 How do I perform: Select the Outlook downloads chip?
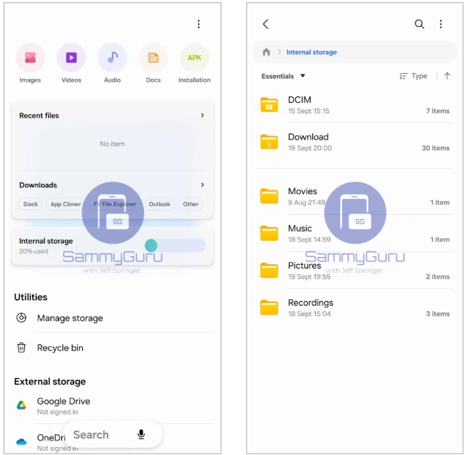pos(160,204)
